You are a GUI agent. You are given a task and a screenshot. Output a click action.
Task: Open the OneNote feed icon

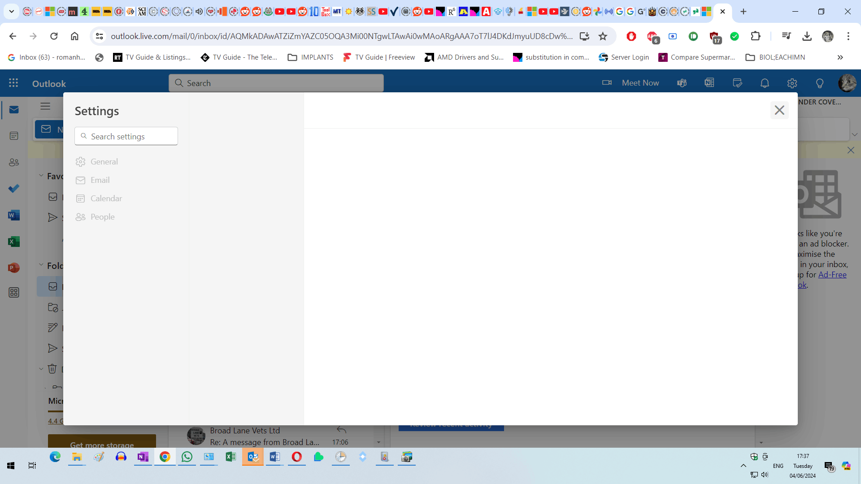click(709, 83)
